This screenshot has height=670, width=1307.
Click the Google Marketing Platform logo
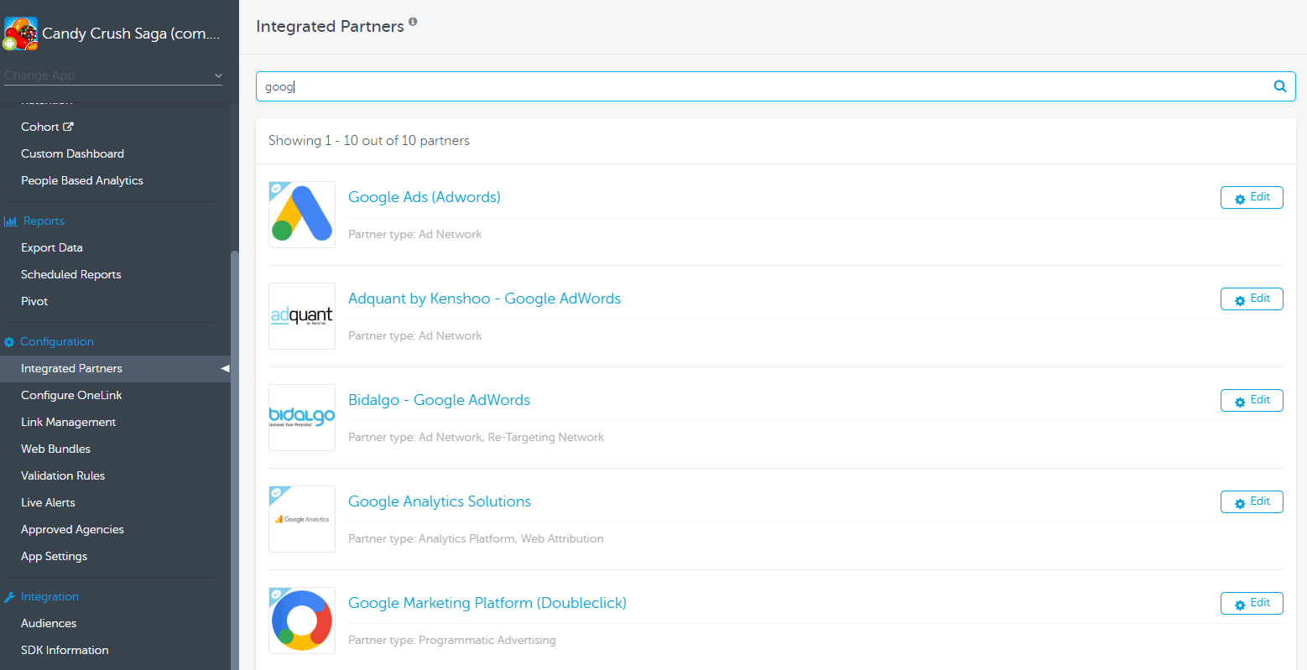(302, 621)
